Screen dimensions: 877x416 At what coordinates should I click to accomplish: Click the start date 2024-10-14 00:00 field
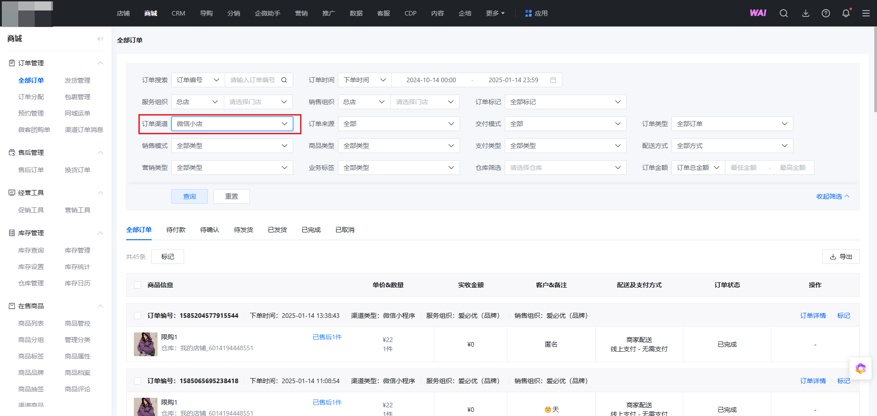point(431,80)
